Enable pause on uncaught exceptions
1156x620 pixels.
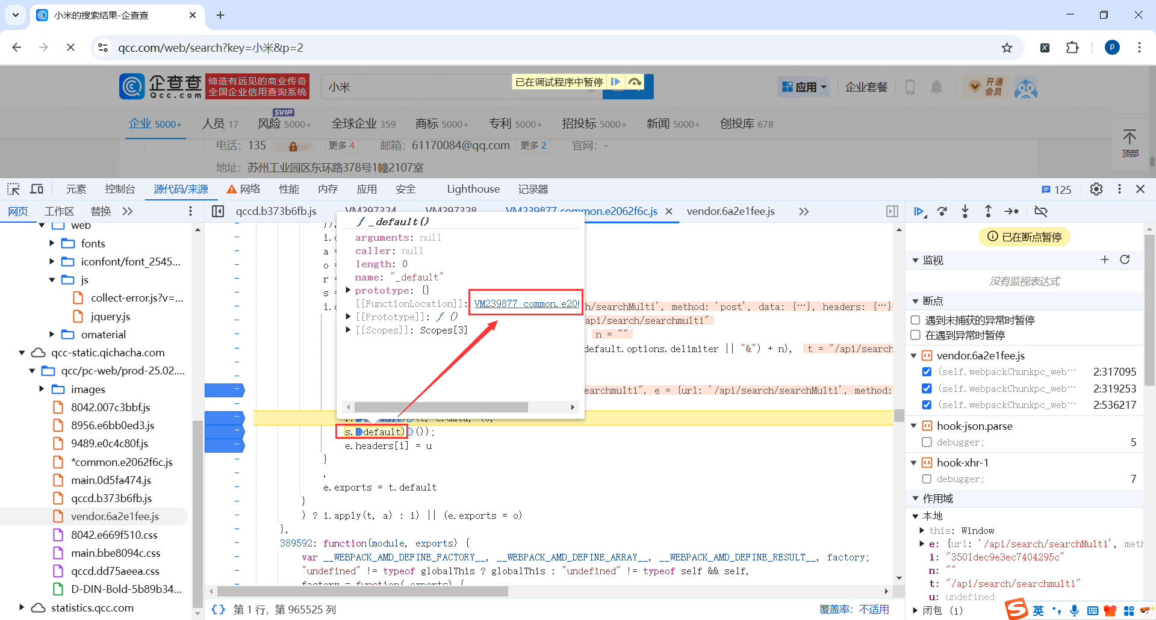(916, 320)
